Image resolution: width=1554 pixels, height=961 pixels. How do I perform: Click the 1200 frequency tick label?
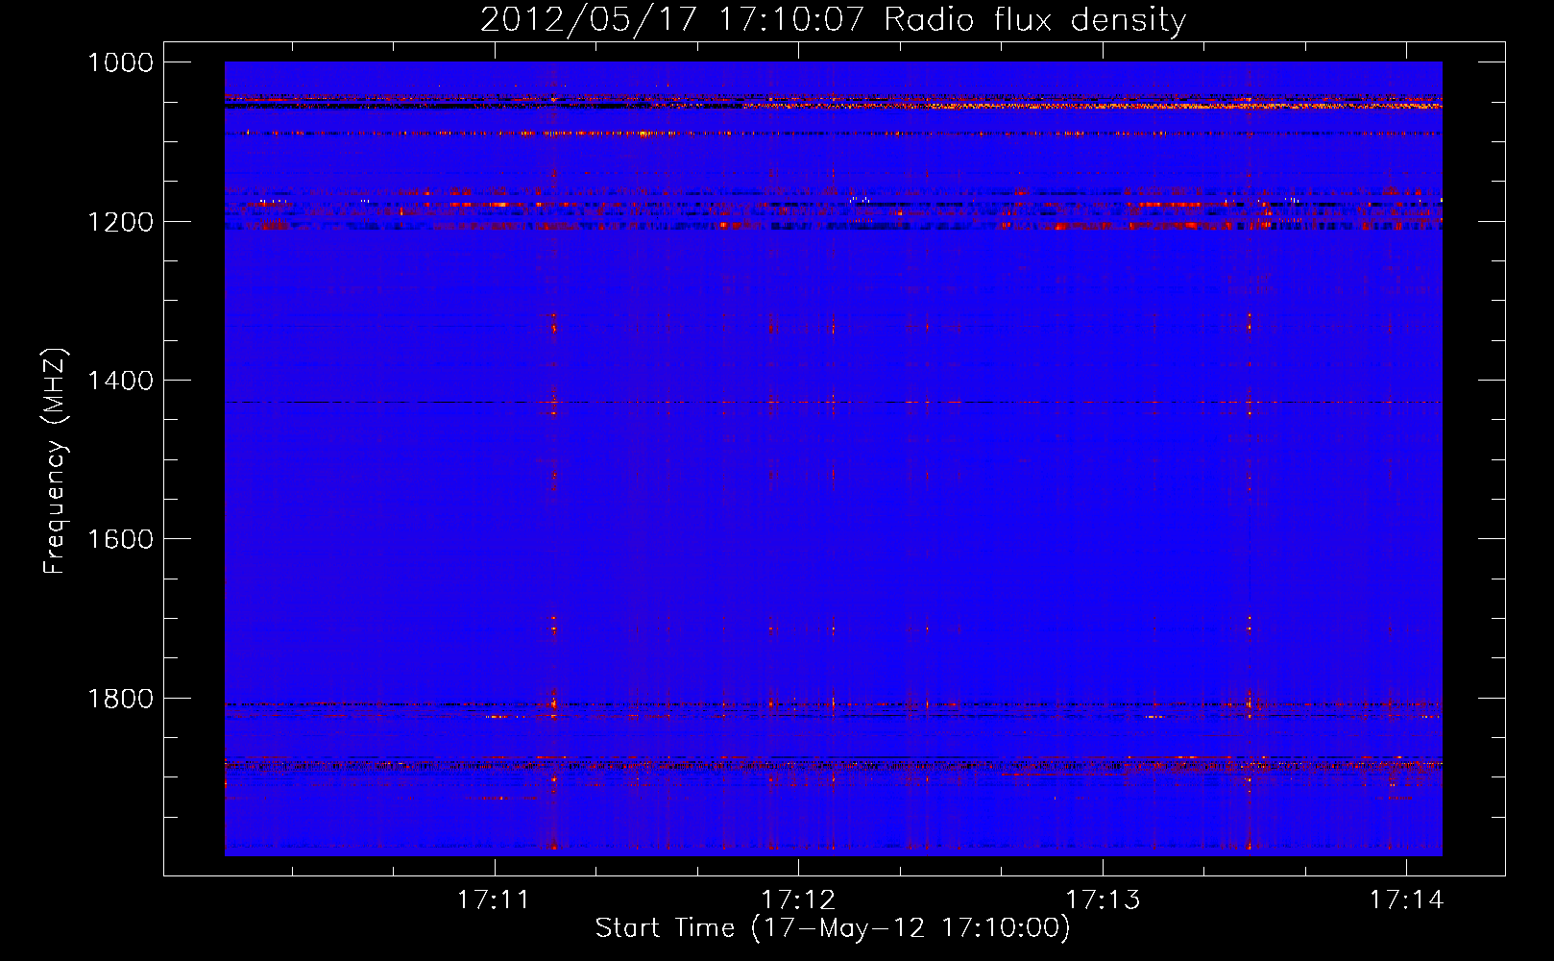[120, 222]
